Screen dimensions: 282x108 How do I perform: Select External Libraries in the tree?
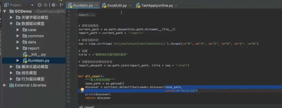pos(30,85)
